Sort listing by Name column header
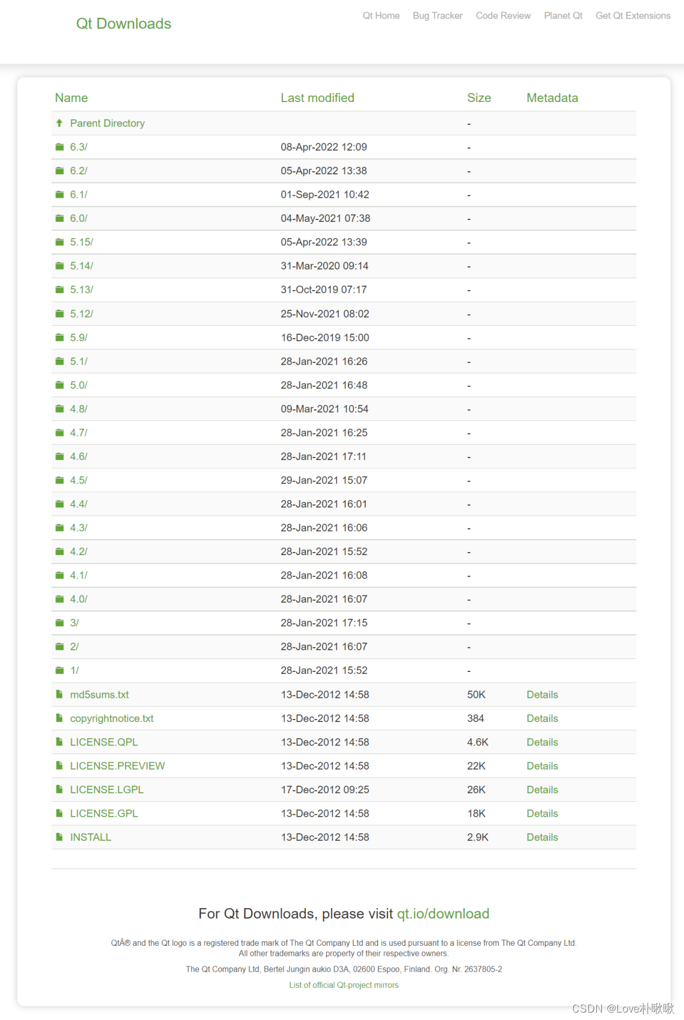Screen dimensions: 684x1020 coord(71,98)
